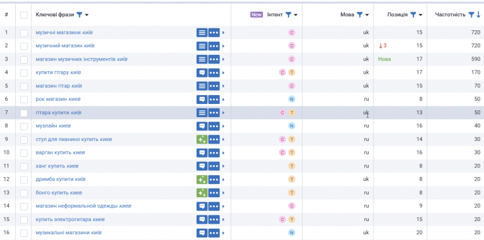The height and width of the screenshot is (240, 484).
Task: Open keyword link 'музичні магазини київ'
Action: click(x=64, y=32)
